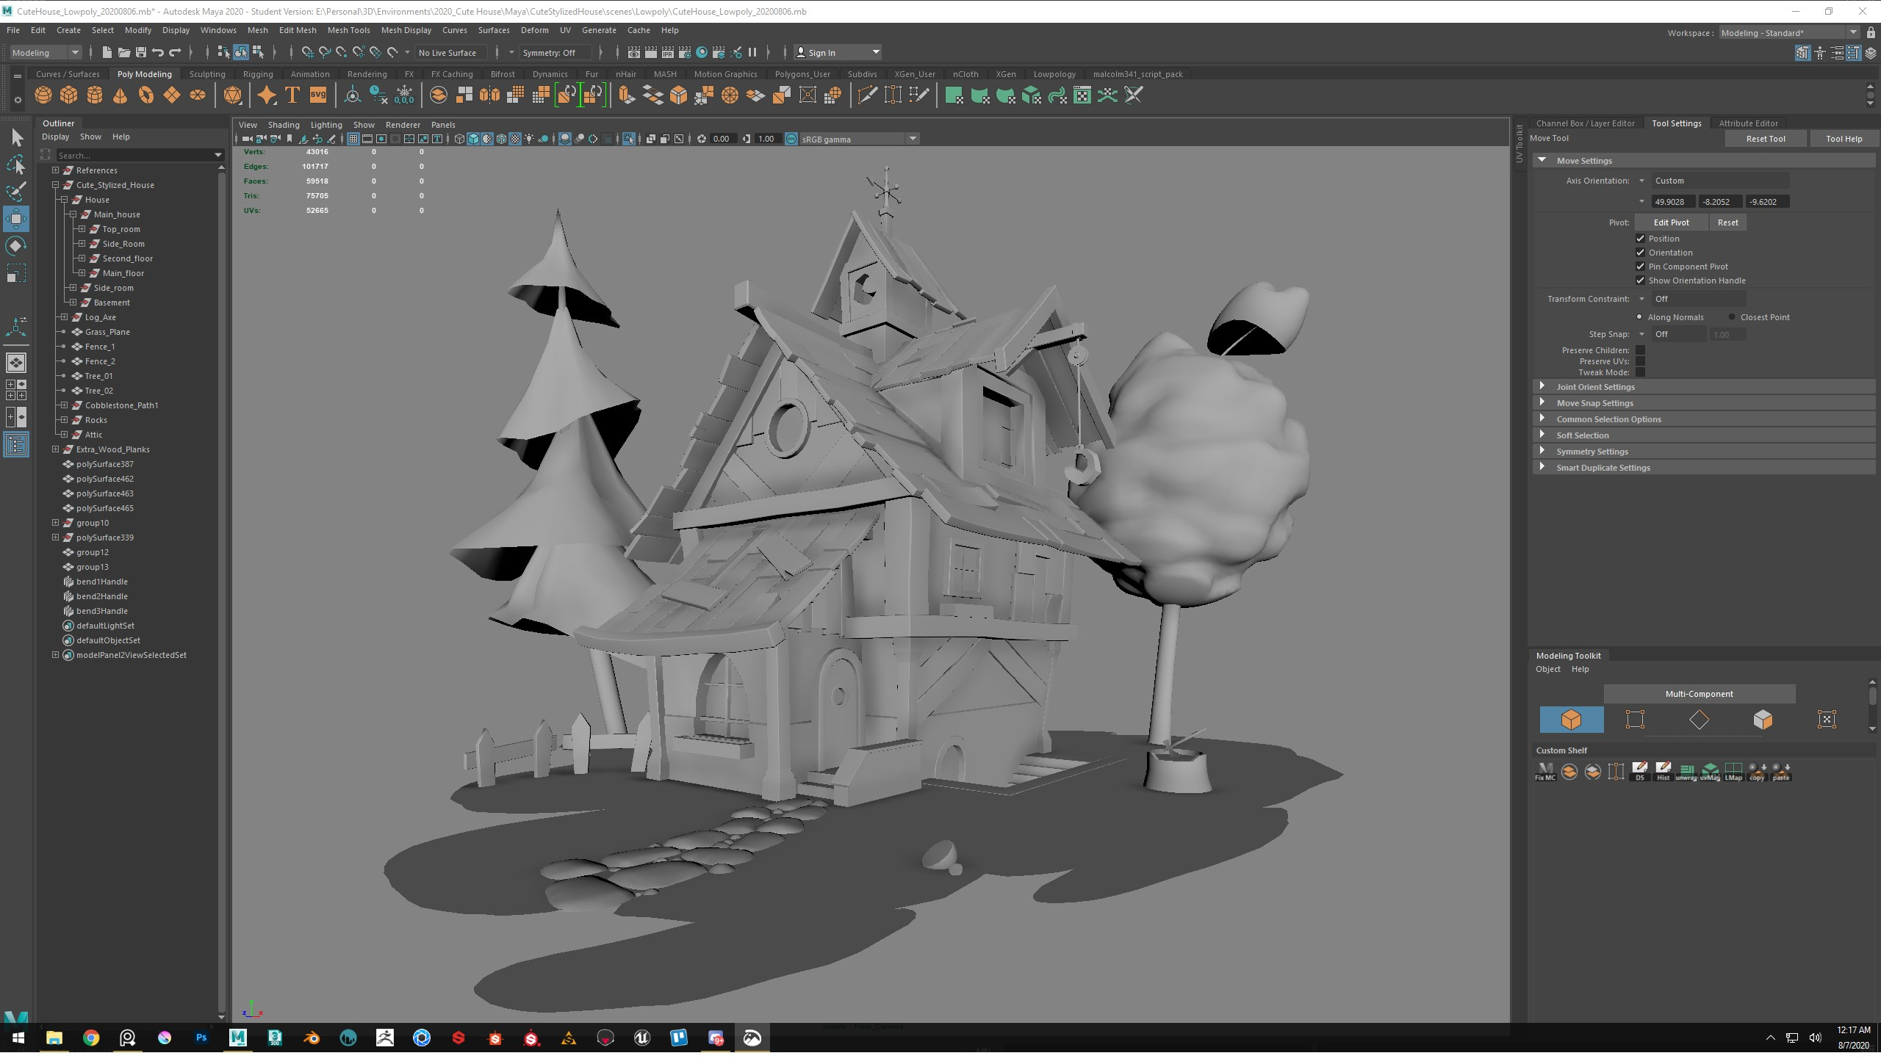
Task: Activate the Rotate tool in toolbox
Action: point(16,247)
